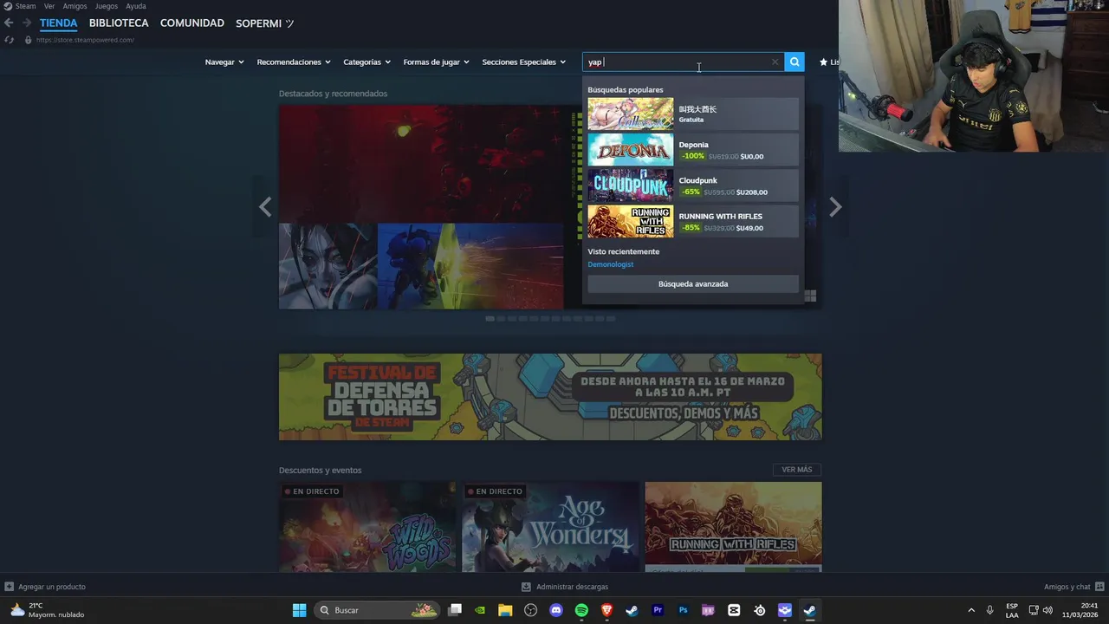Image resolution: width=1109 pixels, height=624 pixels.
Task: Open Photoshop from taskbar
Action: [x=684, y=610]
